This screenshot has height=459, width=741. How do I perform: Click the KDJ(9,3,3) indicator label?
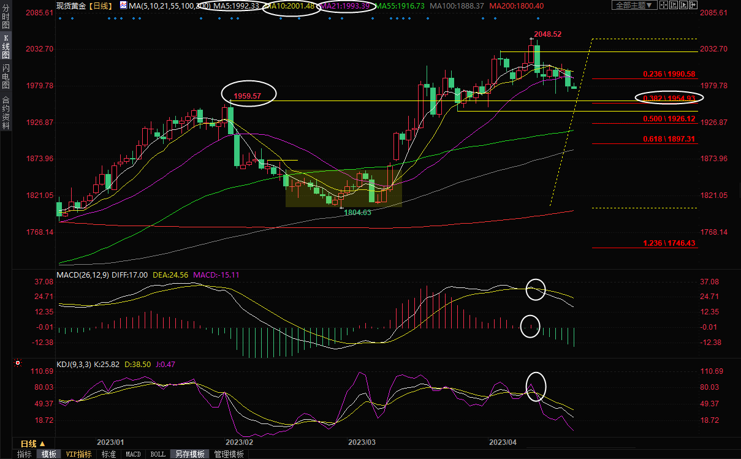74,365
